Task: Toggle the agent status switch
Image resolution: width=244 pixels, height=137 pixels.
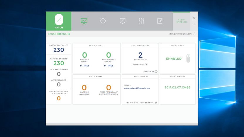Action: (x=188, y=58)
